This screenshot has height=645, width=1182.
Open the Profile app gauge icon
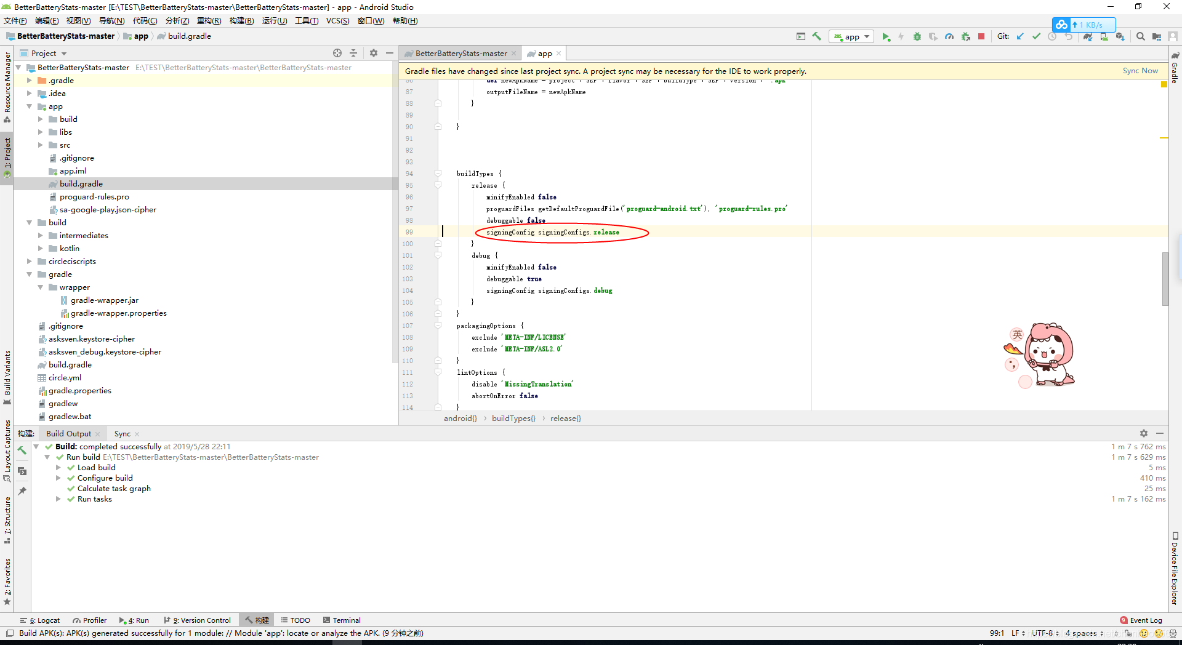coord(949,36)
